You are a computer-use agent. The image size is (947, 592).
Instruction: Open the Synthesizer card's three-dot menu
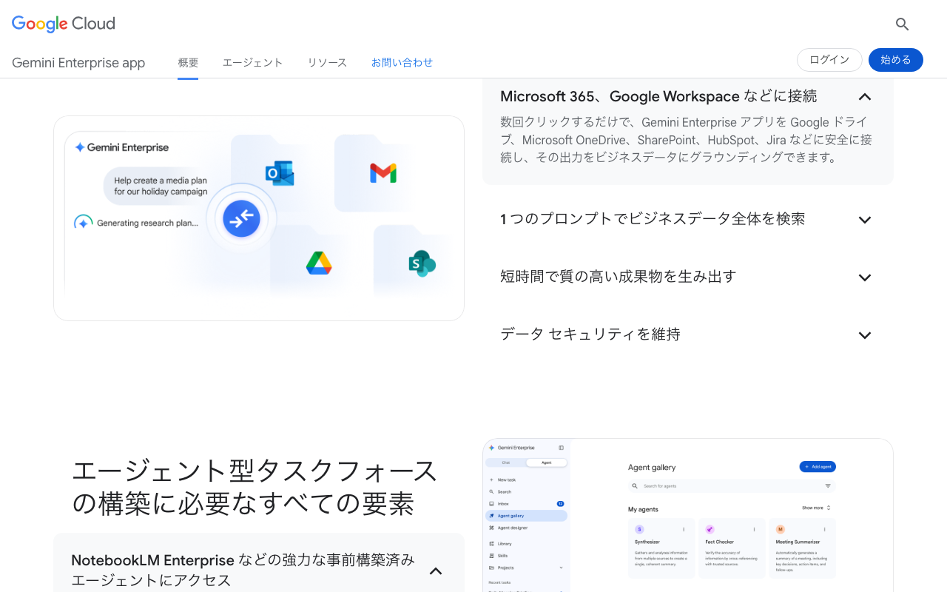(x=684, y=529)
